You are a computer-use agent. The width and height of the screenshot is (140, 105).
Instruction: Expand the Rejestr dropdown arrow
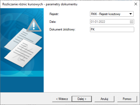[130, 14]
